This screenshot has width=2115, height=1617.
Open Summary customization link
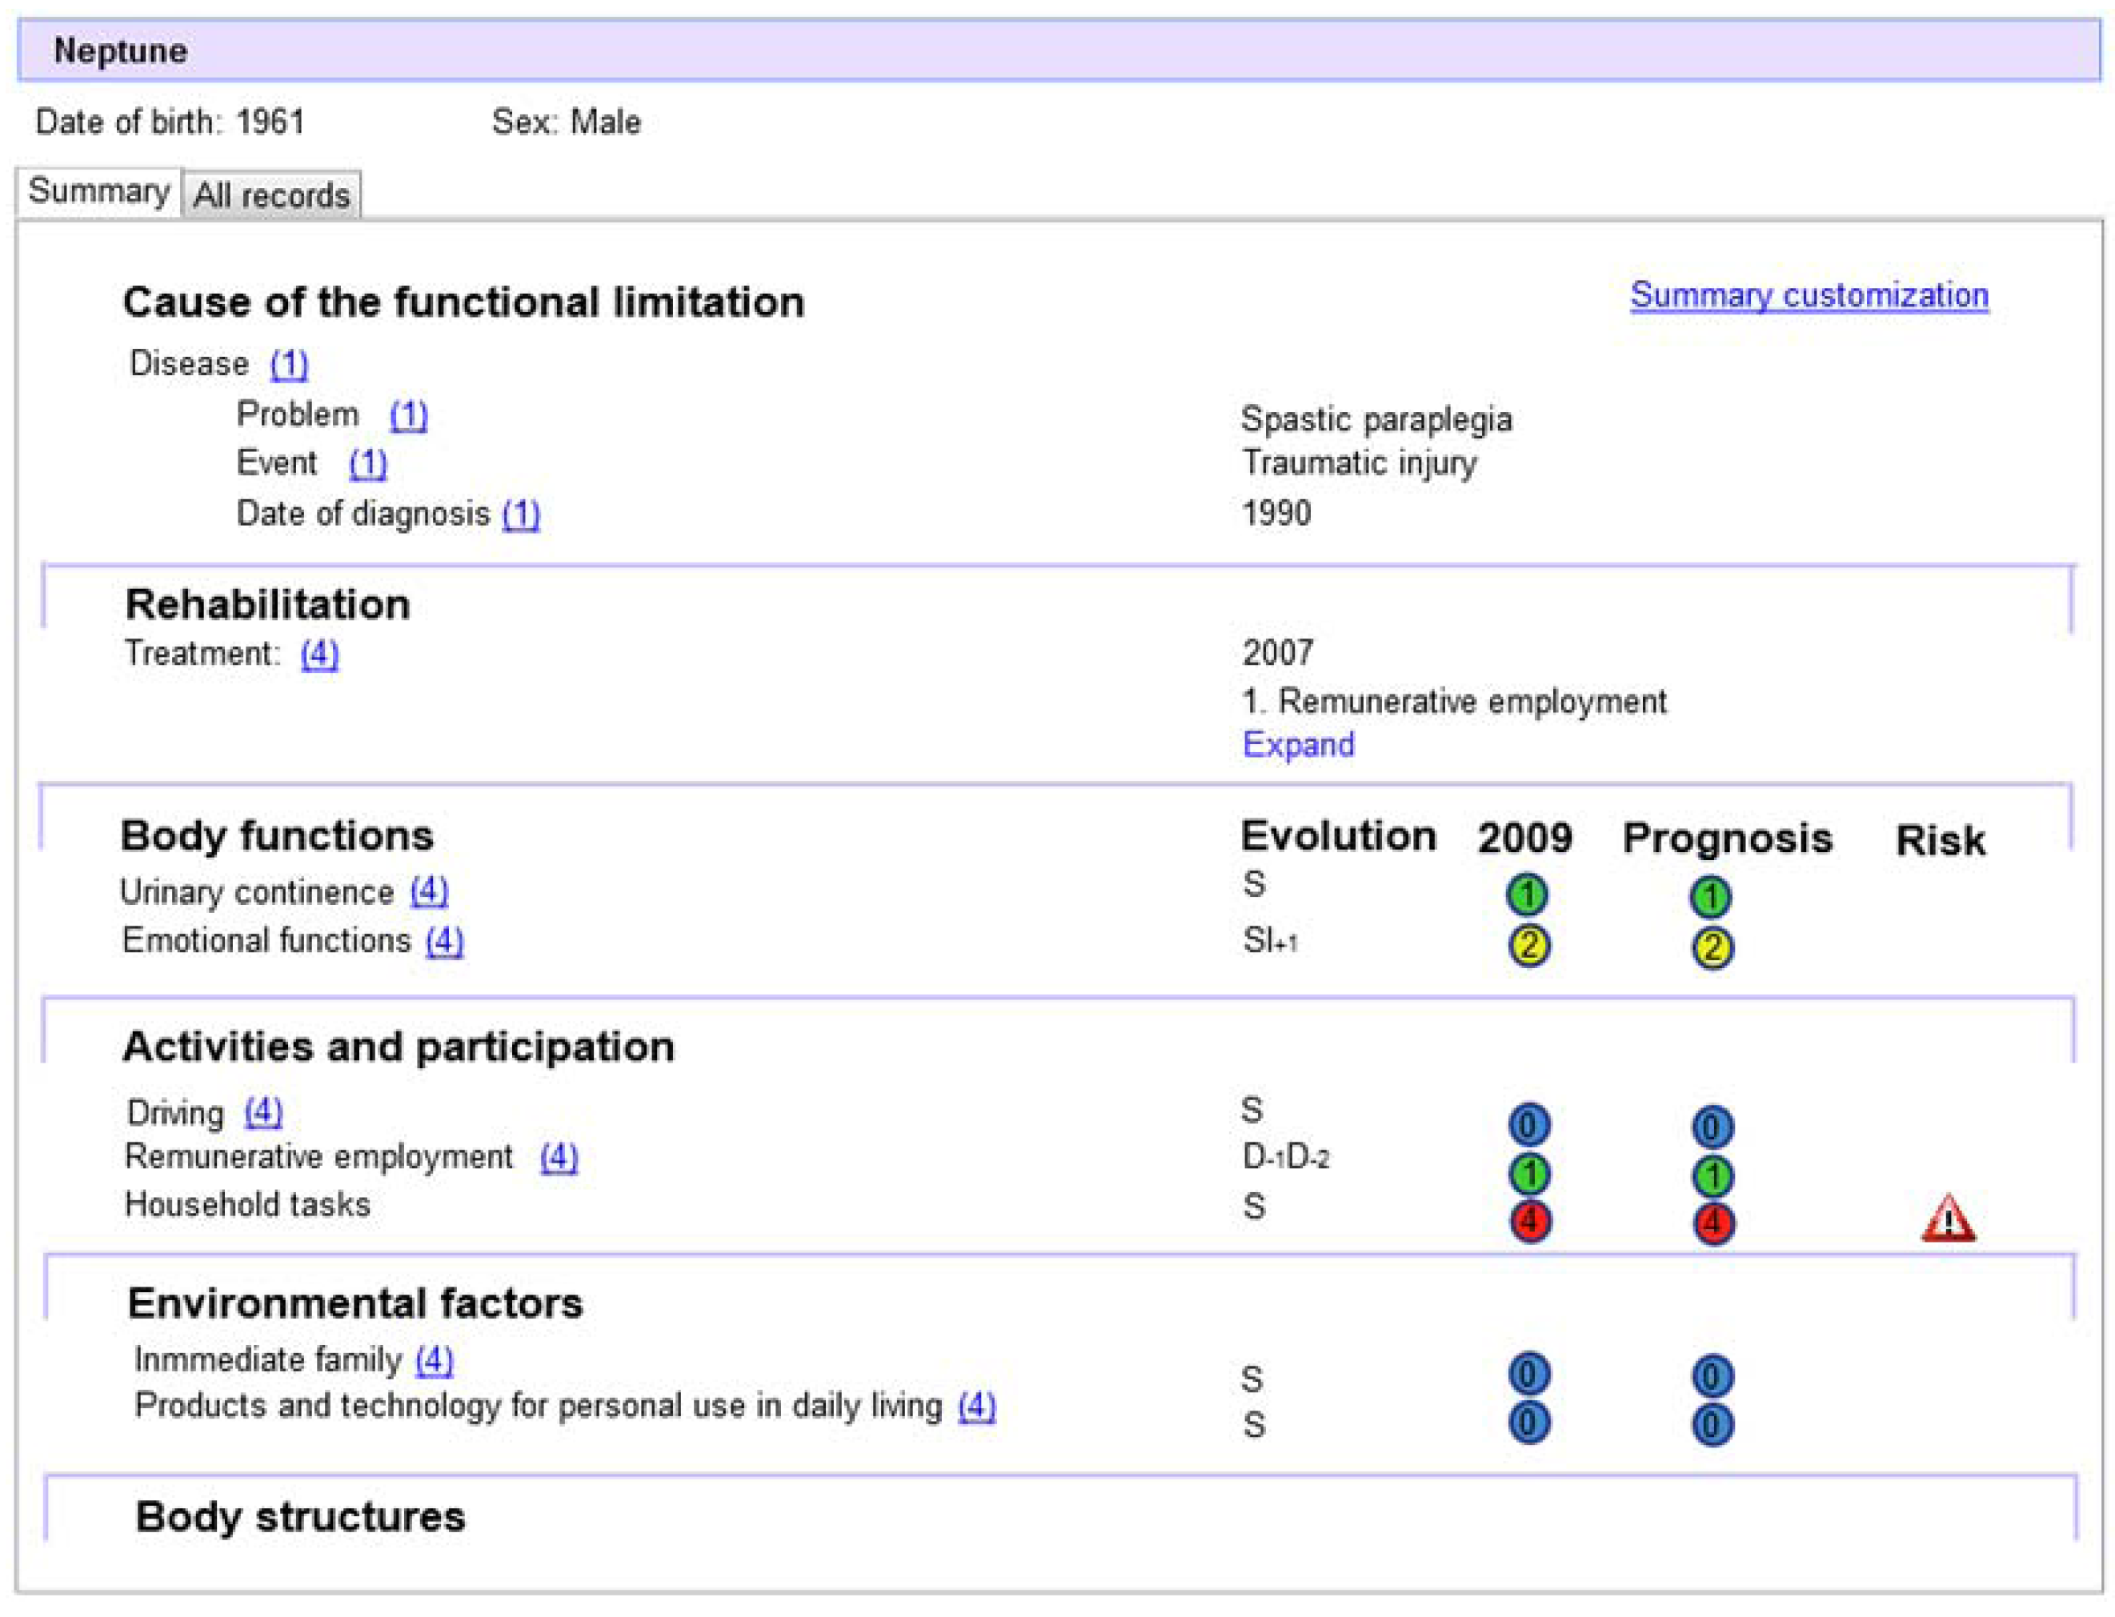1808,294
